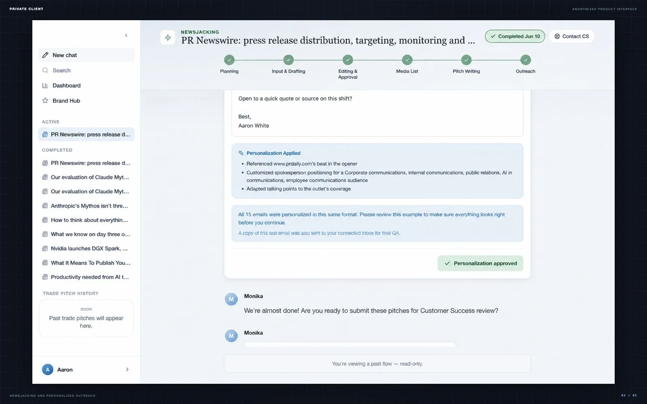Image resolution: width=647 pixels, height=404 pixels.
Task: Click the New chat pencil icon
Action: point(45,55)
